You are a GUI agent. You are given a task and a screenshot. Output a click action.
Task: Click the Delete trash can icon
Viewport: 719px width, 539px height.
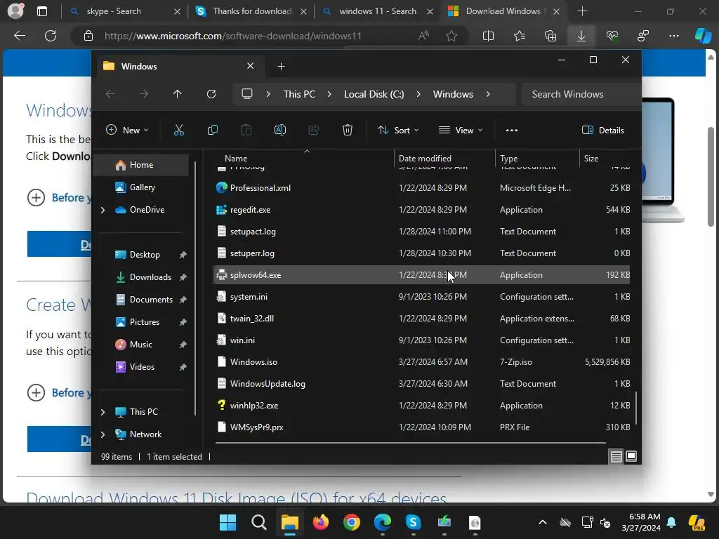coord(347,130)
